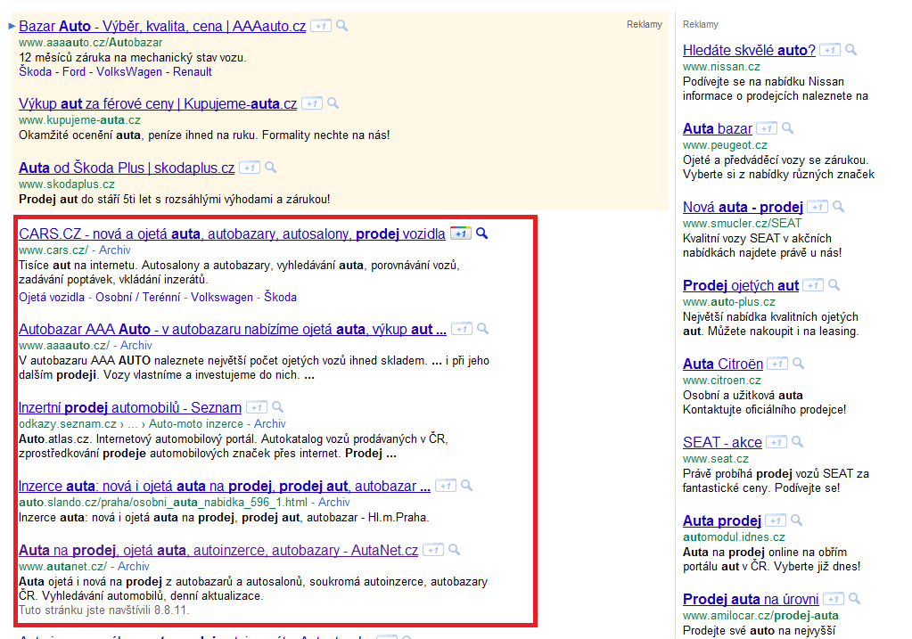Open SEAT - akce ad link

tap(722, 443)
